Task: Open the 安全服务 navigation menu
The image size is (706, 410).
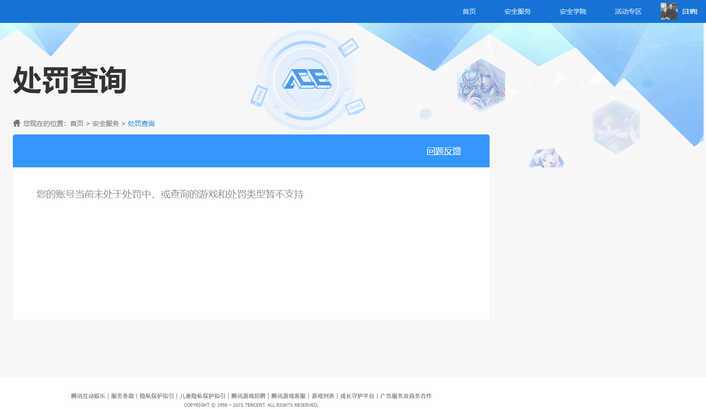Action: 517,11
